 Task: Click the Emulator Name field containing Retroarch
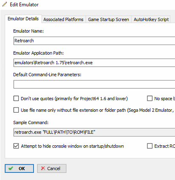[94, 41]
